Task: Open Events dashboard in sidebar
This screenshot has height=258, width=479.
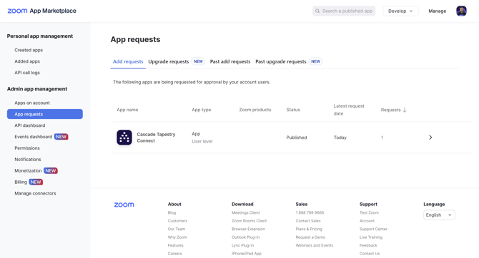Action: [x=34, y=137]
